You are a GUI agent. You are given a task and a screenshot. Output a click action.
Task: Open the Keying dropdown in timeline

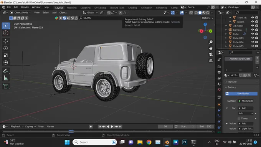[x=30, y=127]
